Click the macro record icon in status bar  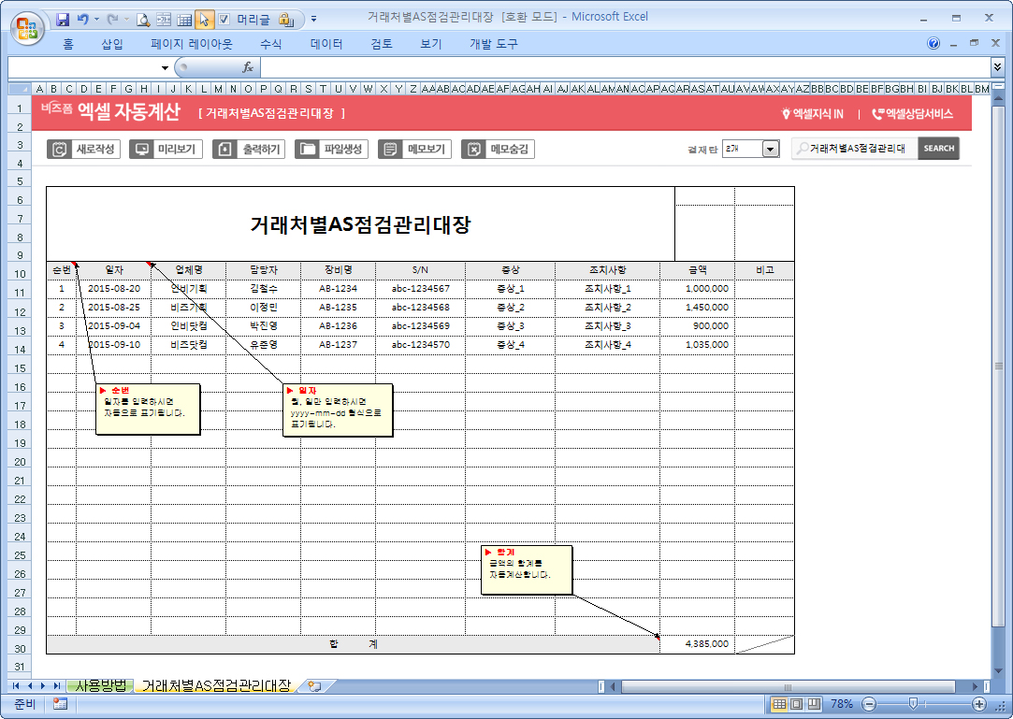coord(60,704)
